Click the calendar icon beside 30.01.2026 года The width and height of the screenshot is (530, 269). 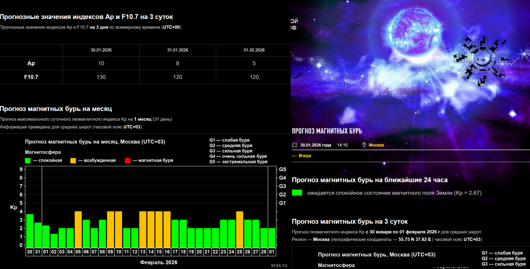coord(294,145)
